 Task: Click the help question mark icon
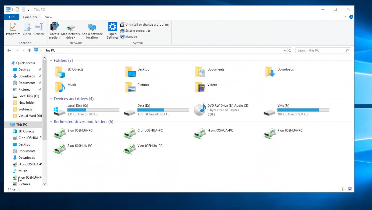tap(351, 17)
